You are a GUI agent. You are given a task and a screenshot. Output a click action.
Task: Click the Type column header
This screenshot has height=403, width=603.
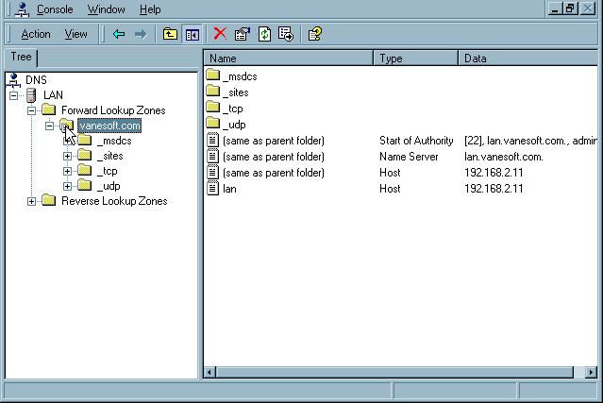pyautogui.click(x=415, y=58)
